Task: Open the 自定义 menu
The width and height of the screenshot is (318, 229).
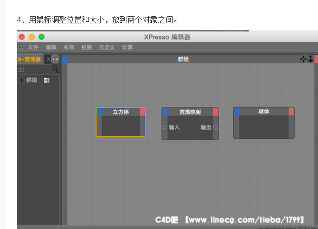Action: pos(107,47)
